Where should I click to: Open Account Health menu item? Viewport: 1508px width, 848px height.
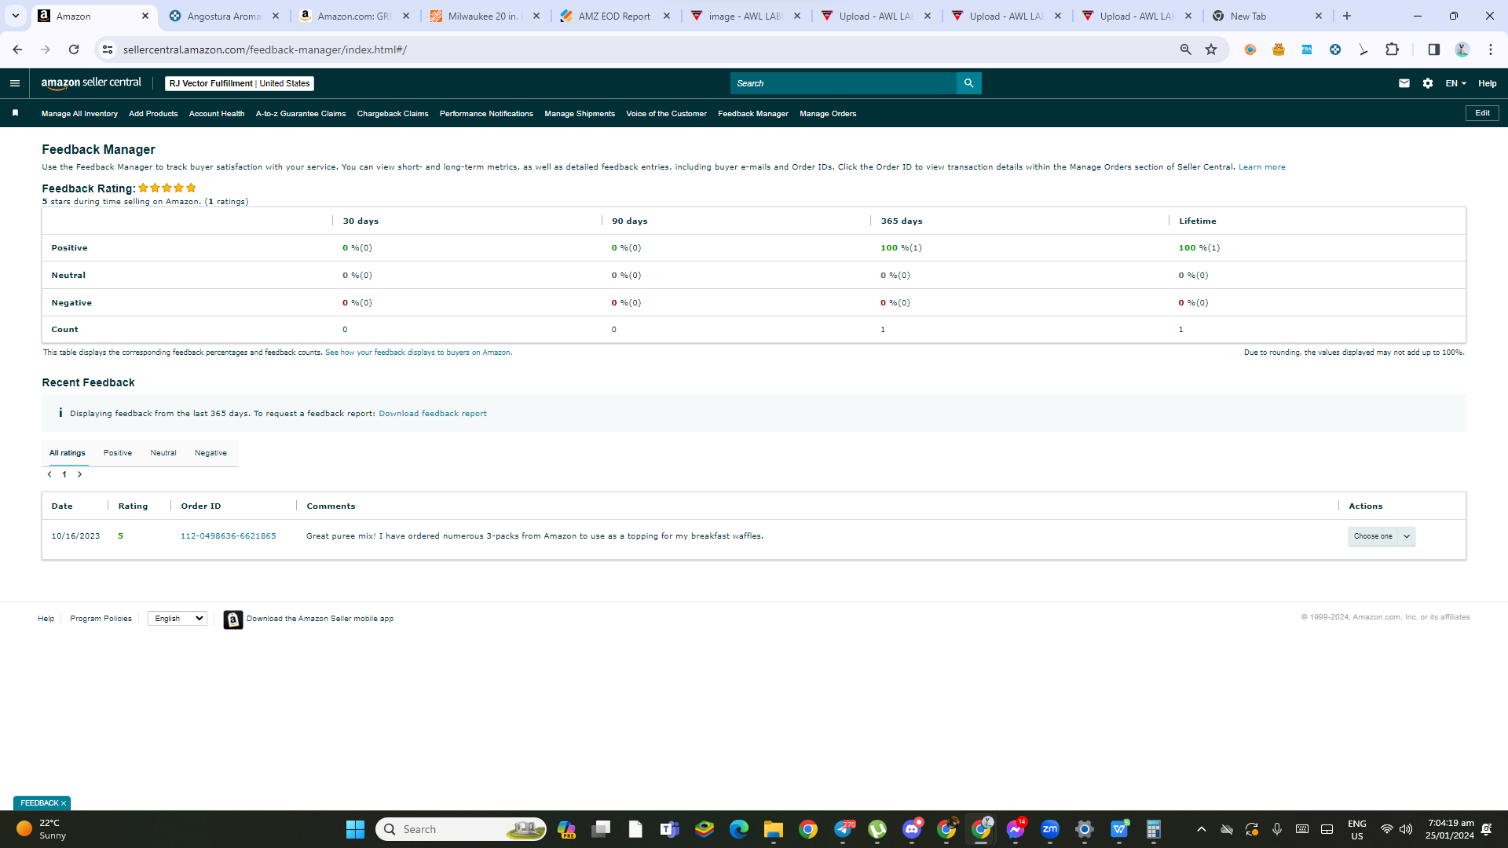pyautogui.click(x=217, y=114)
